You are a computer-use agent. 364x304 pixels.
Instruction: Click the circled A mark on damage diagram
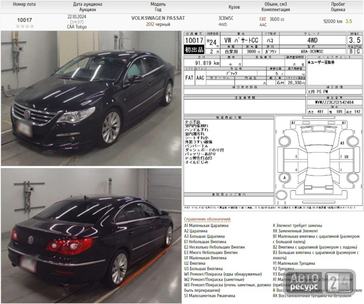(284, 178)
